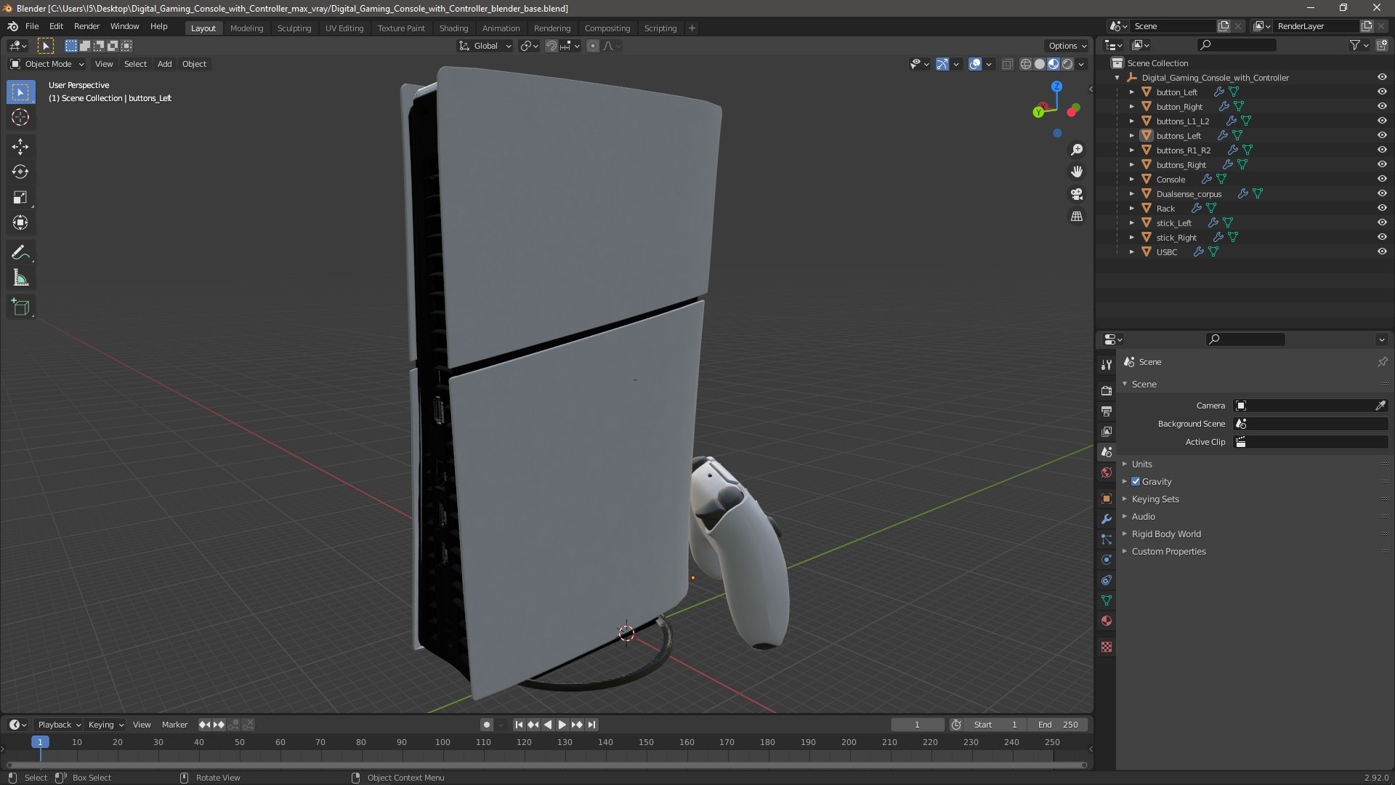Jump to the animation end frame
Image resolution: width=1395 pixels, height=785 pixels.
tap(592, 725)
